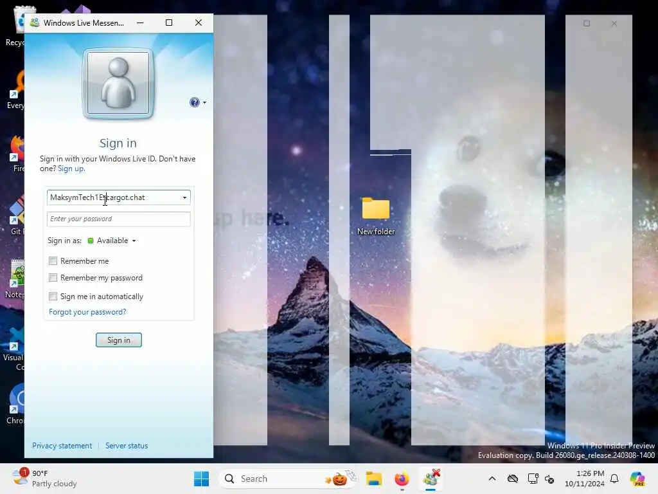Close the Windows Live Messenger window
This screenshot has height=494, width=658.
(199, 23)
